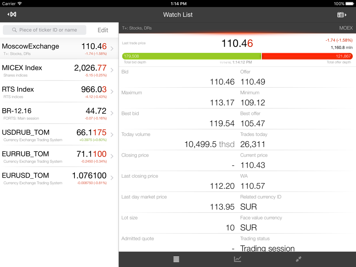The width and height of the screenshot is (356, 267).
Task: Tap the change -1.74 (-1.58%) in detail panel
Action: click(x=339, y=40)
